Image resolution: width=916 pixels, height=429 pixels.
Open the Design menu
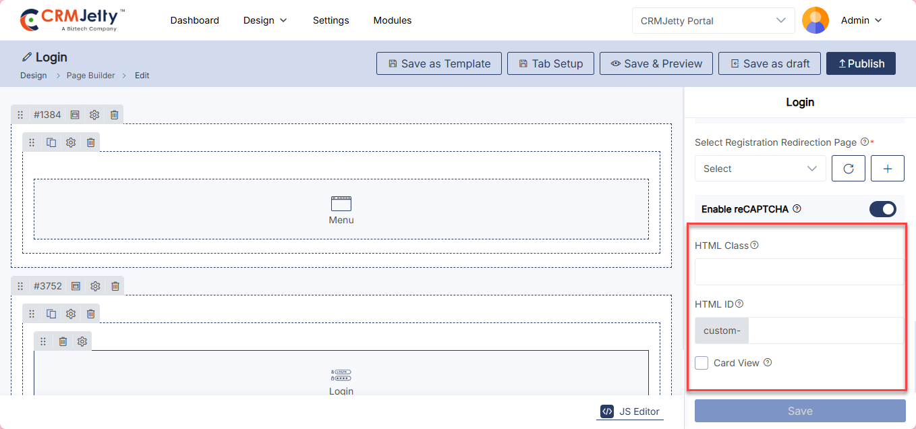click(265, 20)
